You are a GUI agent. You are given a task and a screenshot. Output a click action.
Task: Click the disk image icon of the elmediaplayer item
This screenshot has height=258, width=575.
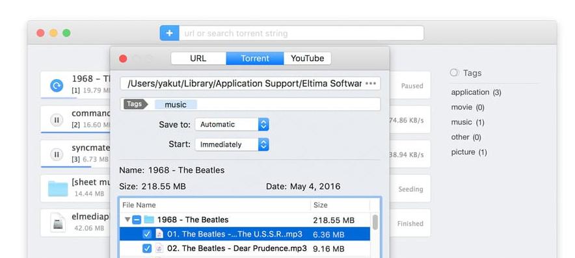58,223
